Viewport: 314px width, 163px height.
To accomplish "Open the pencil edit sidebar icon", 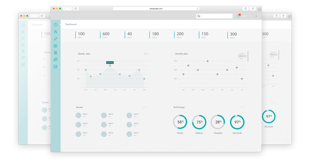I will 56,39.
